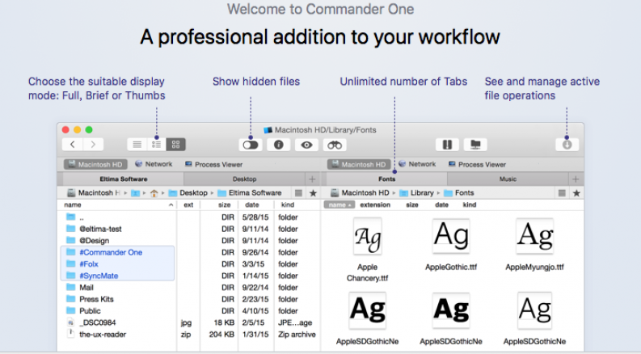Switch to Thumbs display mode

tap(175, 145)
